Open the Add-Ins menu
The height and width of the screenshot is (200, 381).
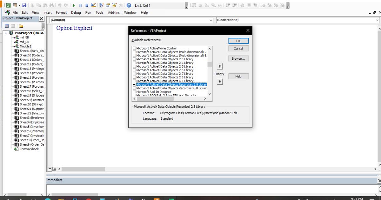coord(114,13)
